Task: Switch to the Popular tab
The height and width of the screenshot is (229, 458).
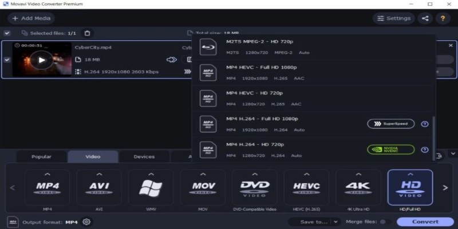Action: click(41, 156)
